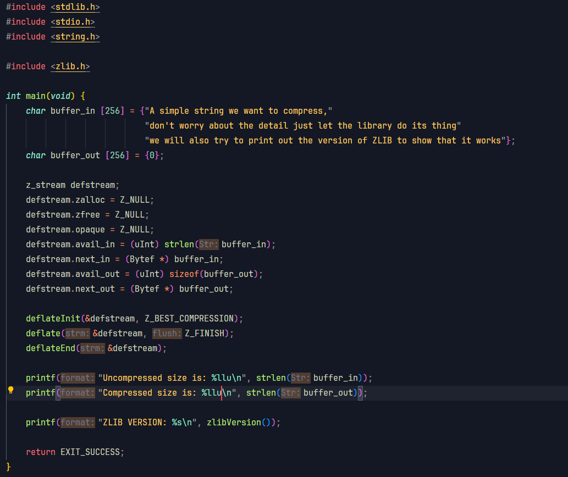Click the z_stream type declaration

point(45,185)
